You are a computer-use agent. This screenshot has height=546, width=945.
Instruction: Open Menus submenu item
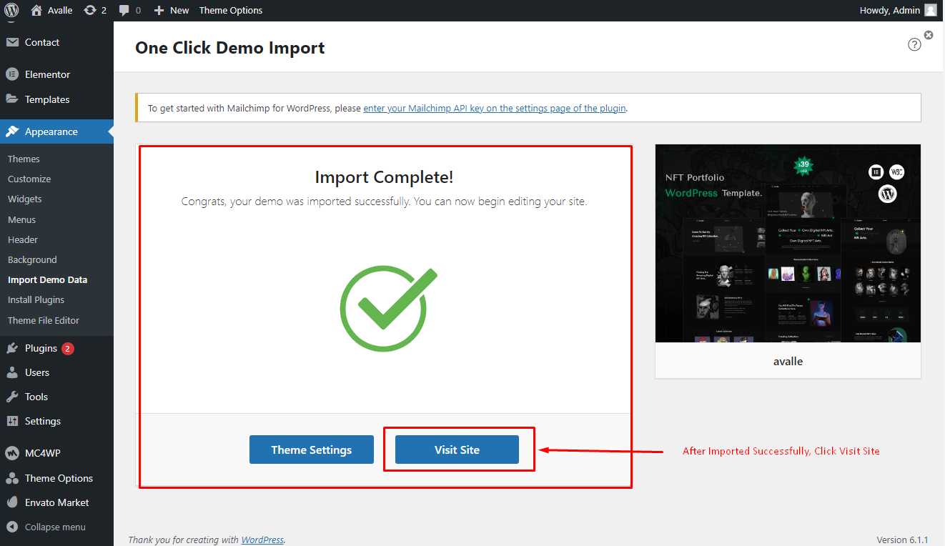[21, 219]
